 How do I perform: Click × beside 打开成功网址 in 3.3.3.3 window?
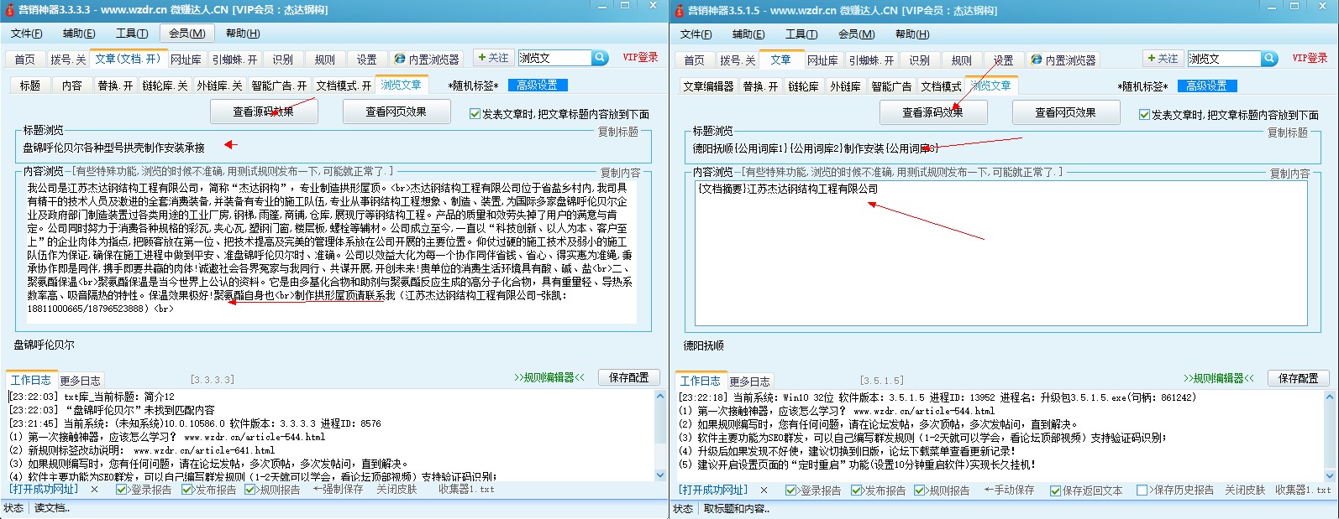pos(94,489)
